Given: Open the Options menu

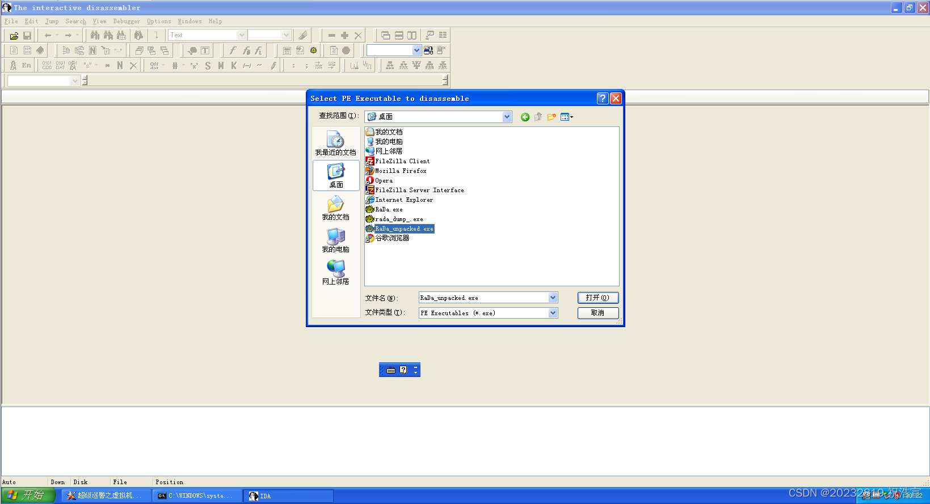Looking at the screenshot, I should click(x=159, y=22).
